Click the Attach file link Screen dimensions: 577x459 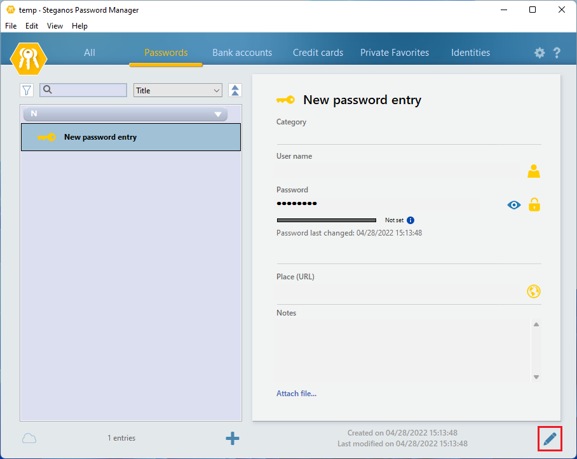tap(296, 394)
